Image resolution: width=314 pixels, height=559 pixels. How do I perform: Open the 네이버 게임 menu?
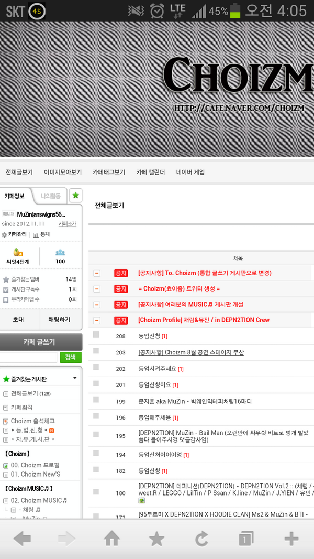point(190,172)
